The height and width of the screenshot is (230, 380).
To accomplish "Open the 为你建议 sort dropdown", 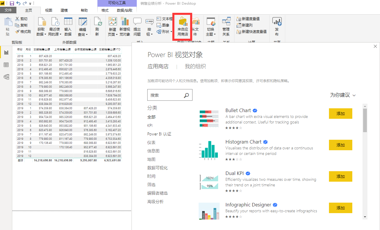I will coord(343,95).
